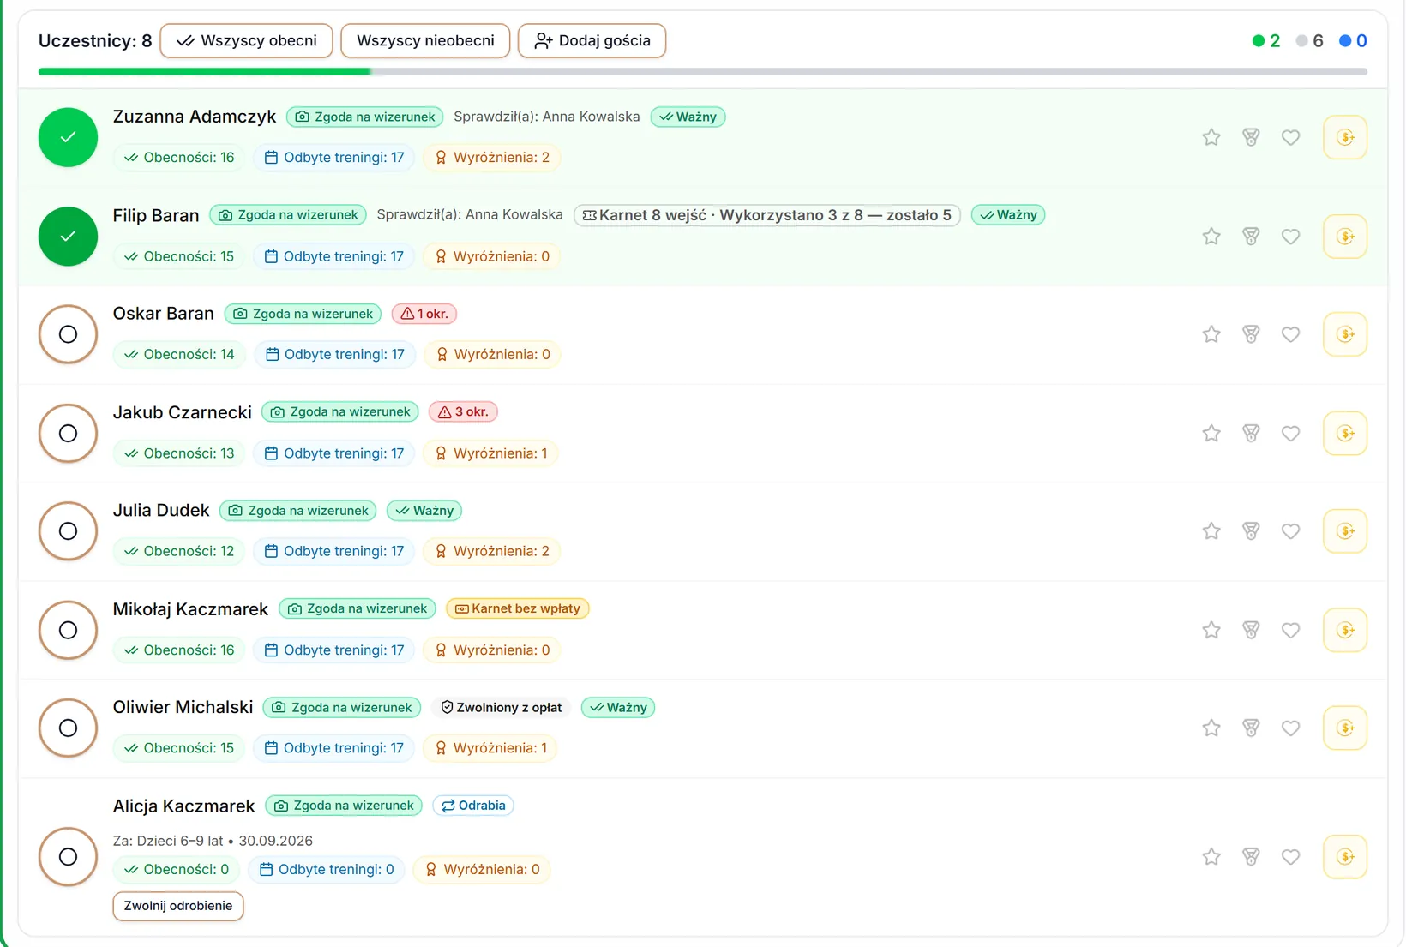This screenshot has width=1406, height=947.
Task: Click the heart icon for Julia Dudek
Action: click(x=1290, y=531)
